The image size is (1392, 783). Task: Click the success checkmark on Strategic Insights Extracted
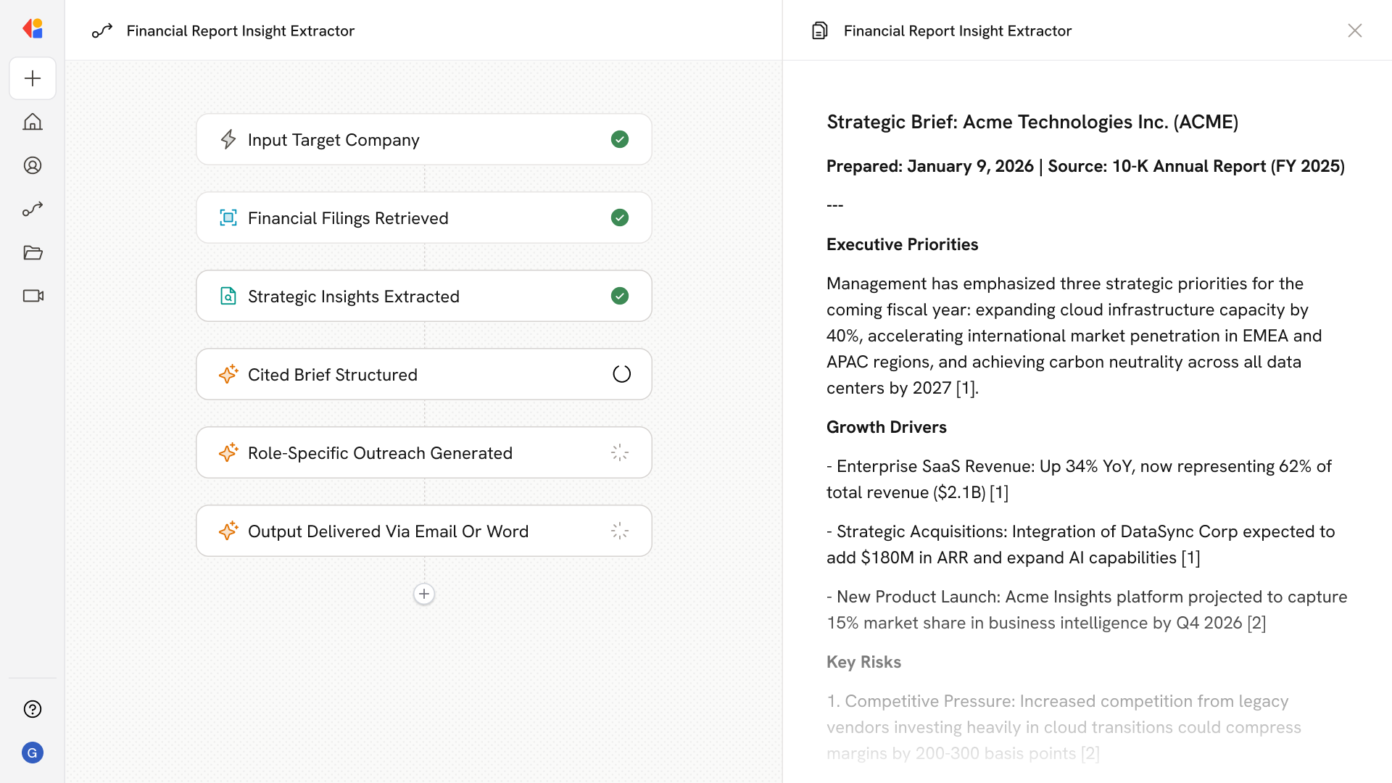pos(620,296)
